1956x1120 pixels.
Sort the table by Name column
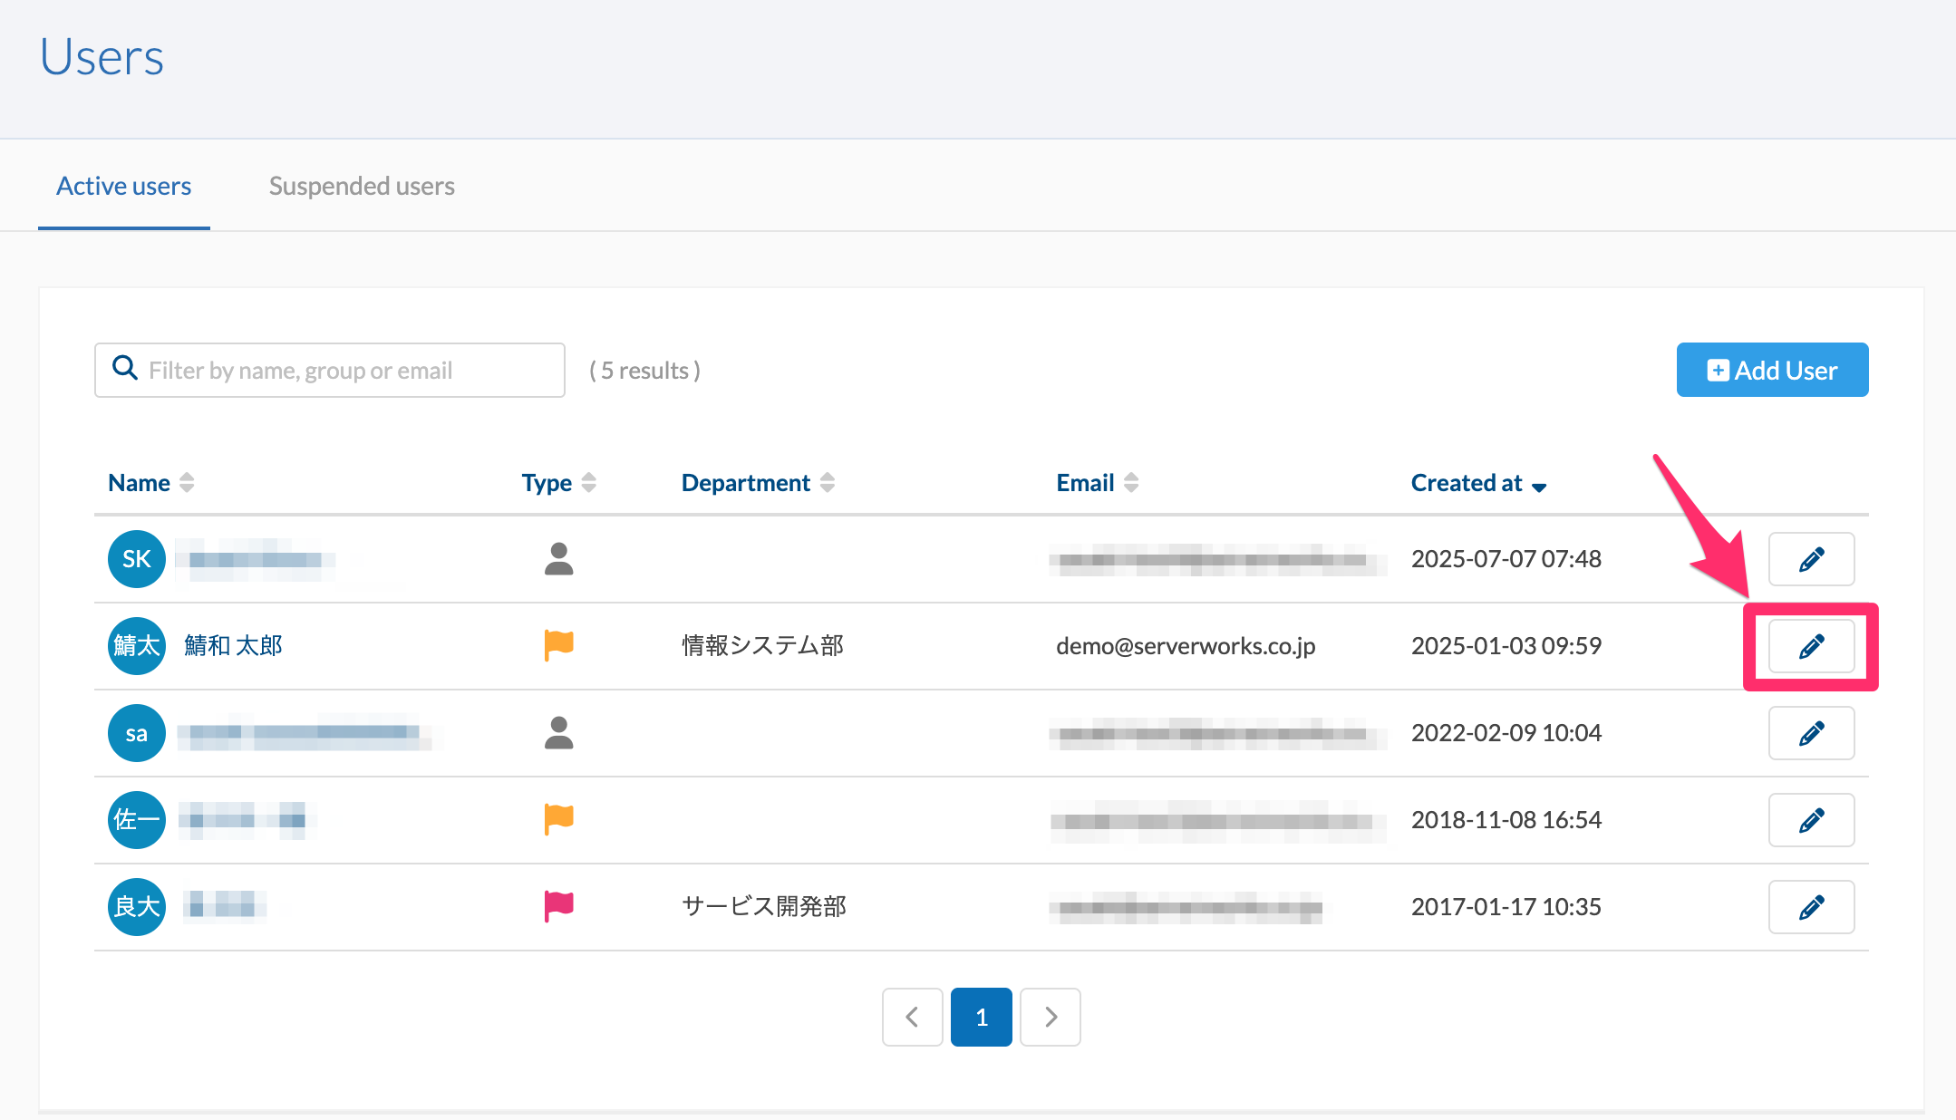point(150,482)
